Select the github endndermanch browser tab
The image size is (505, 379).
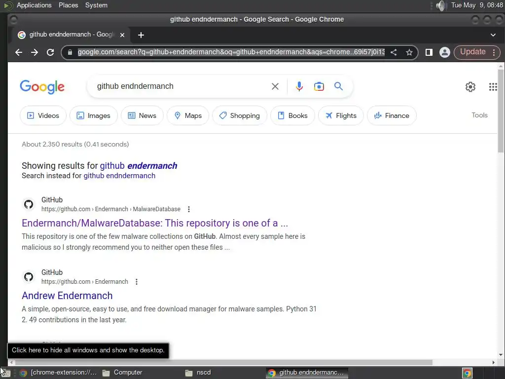click(70, 35)
